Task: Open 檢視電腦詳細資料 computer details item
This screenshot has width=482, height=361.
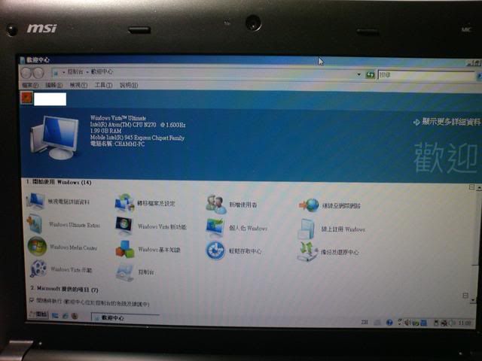Action: [x=59, y=202]
